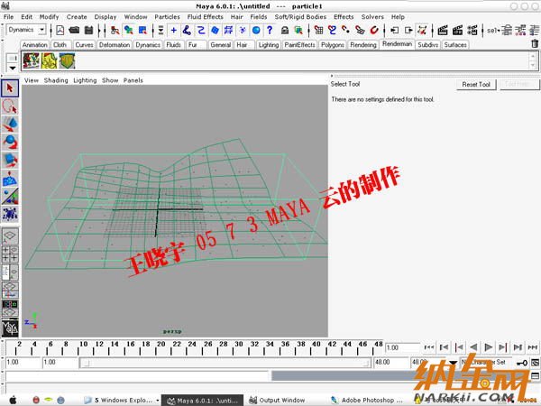Click the Reset Tool button

click(x=476, y=85)
